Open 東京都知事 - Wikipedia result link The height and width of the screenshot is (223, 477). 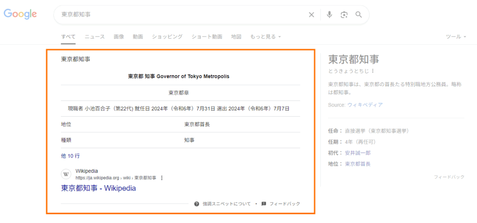click(99, 189)
